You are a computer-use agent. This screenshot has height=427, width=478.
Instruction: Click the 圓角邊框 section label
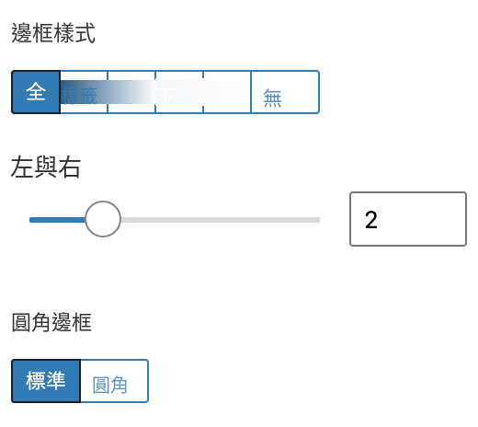pos(51,322)
